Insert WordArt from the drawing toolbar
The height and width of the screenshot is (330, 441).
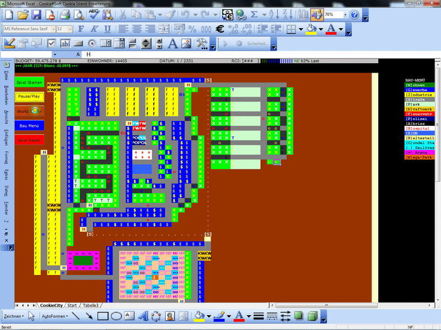[143, 316]
